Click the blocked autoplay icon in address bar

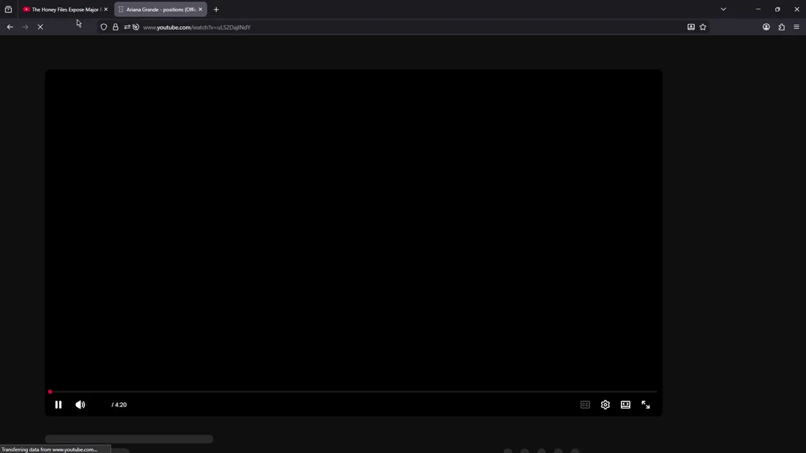pyautogui.click(x=136, y=27)
